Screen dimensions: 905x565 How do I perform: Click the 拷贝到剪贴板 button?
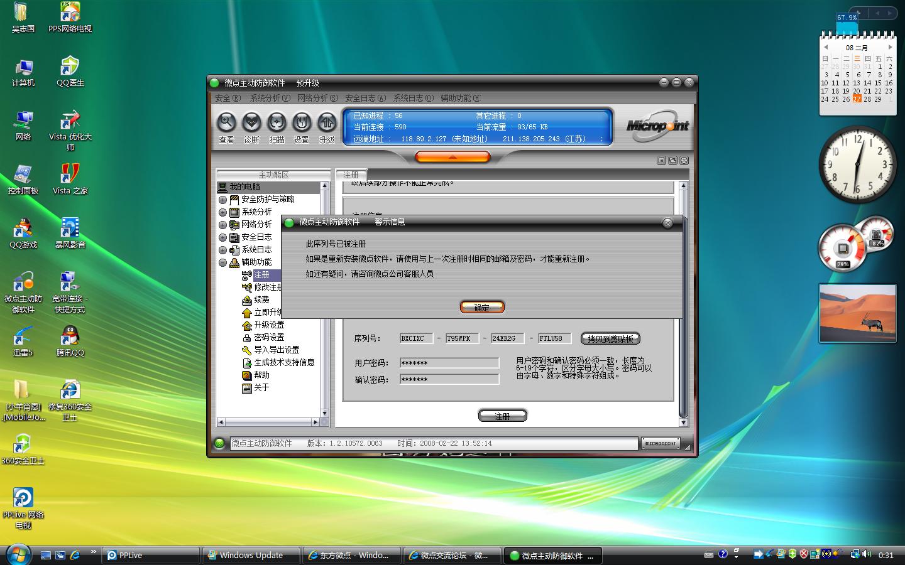(610, 338)
